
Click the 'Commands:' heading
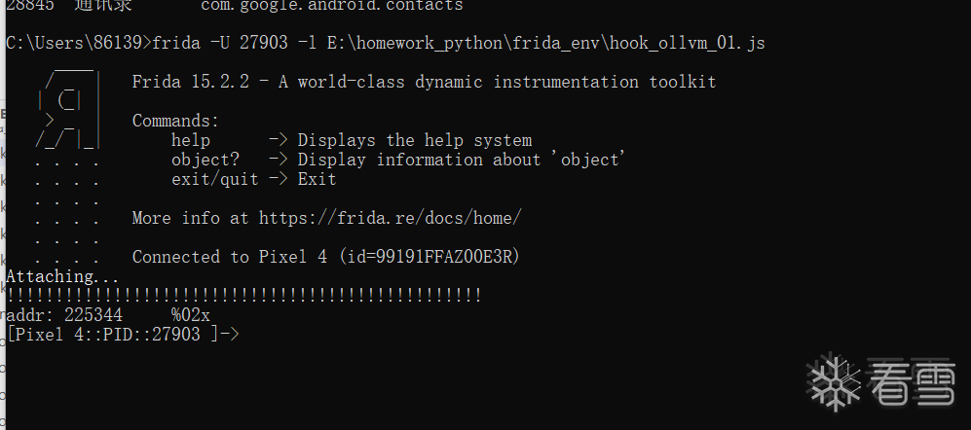(x=175, y=121)
